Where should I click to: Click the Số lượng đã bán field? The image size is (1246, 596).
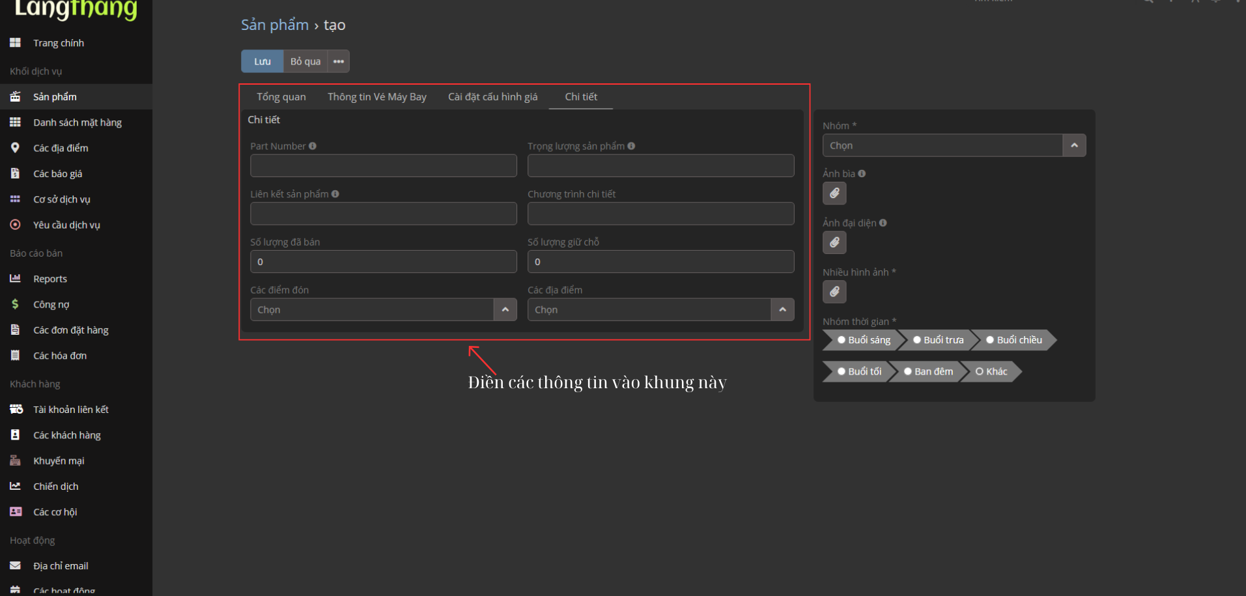(383, 262)
